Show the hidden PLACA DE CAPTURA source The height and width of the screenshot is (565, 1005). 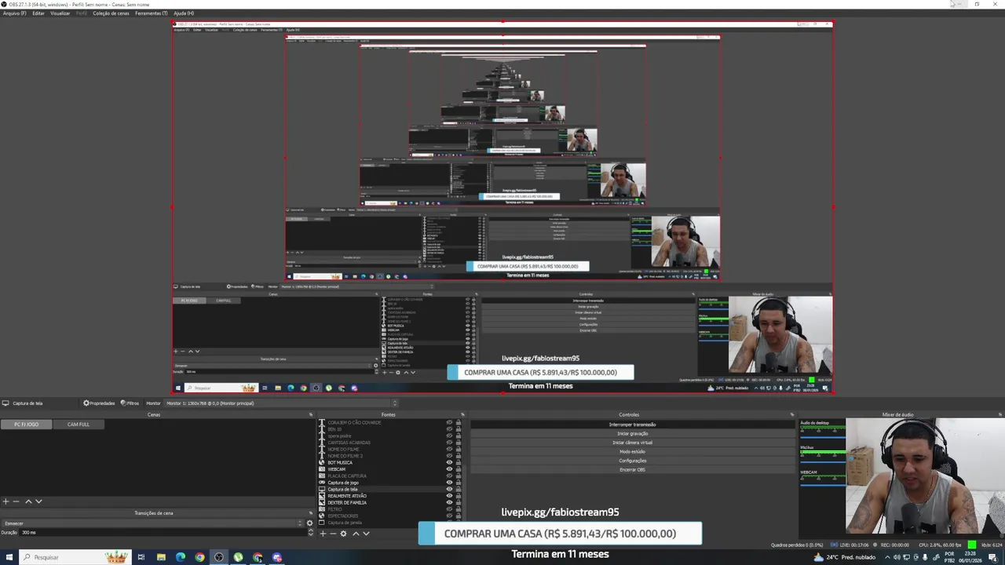(x=449, y=476)
